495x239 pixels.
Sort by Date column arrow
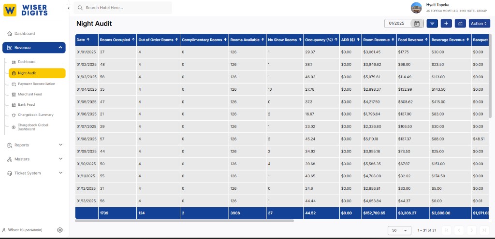88,40
